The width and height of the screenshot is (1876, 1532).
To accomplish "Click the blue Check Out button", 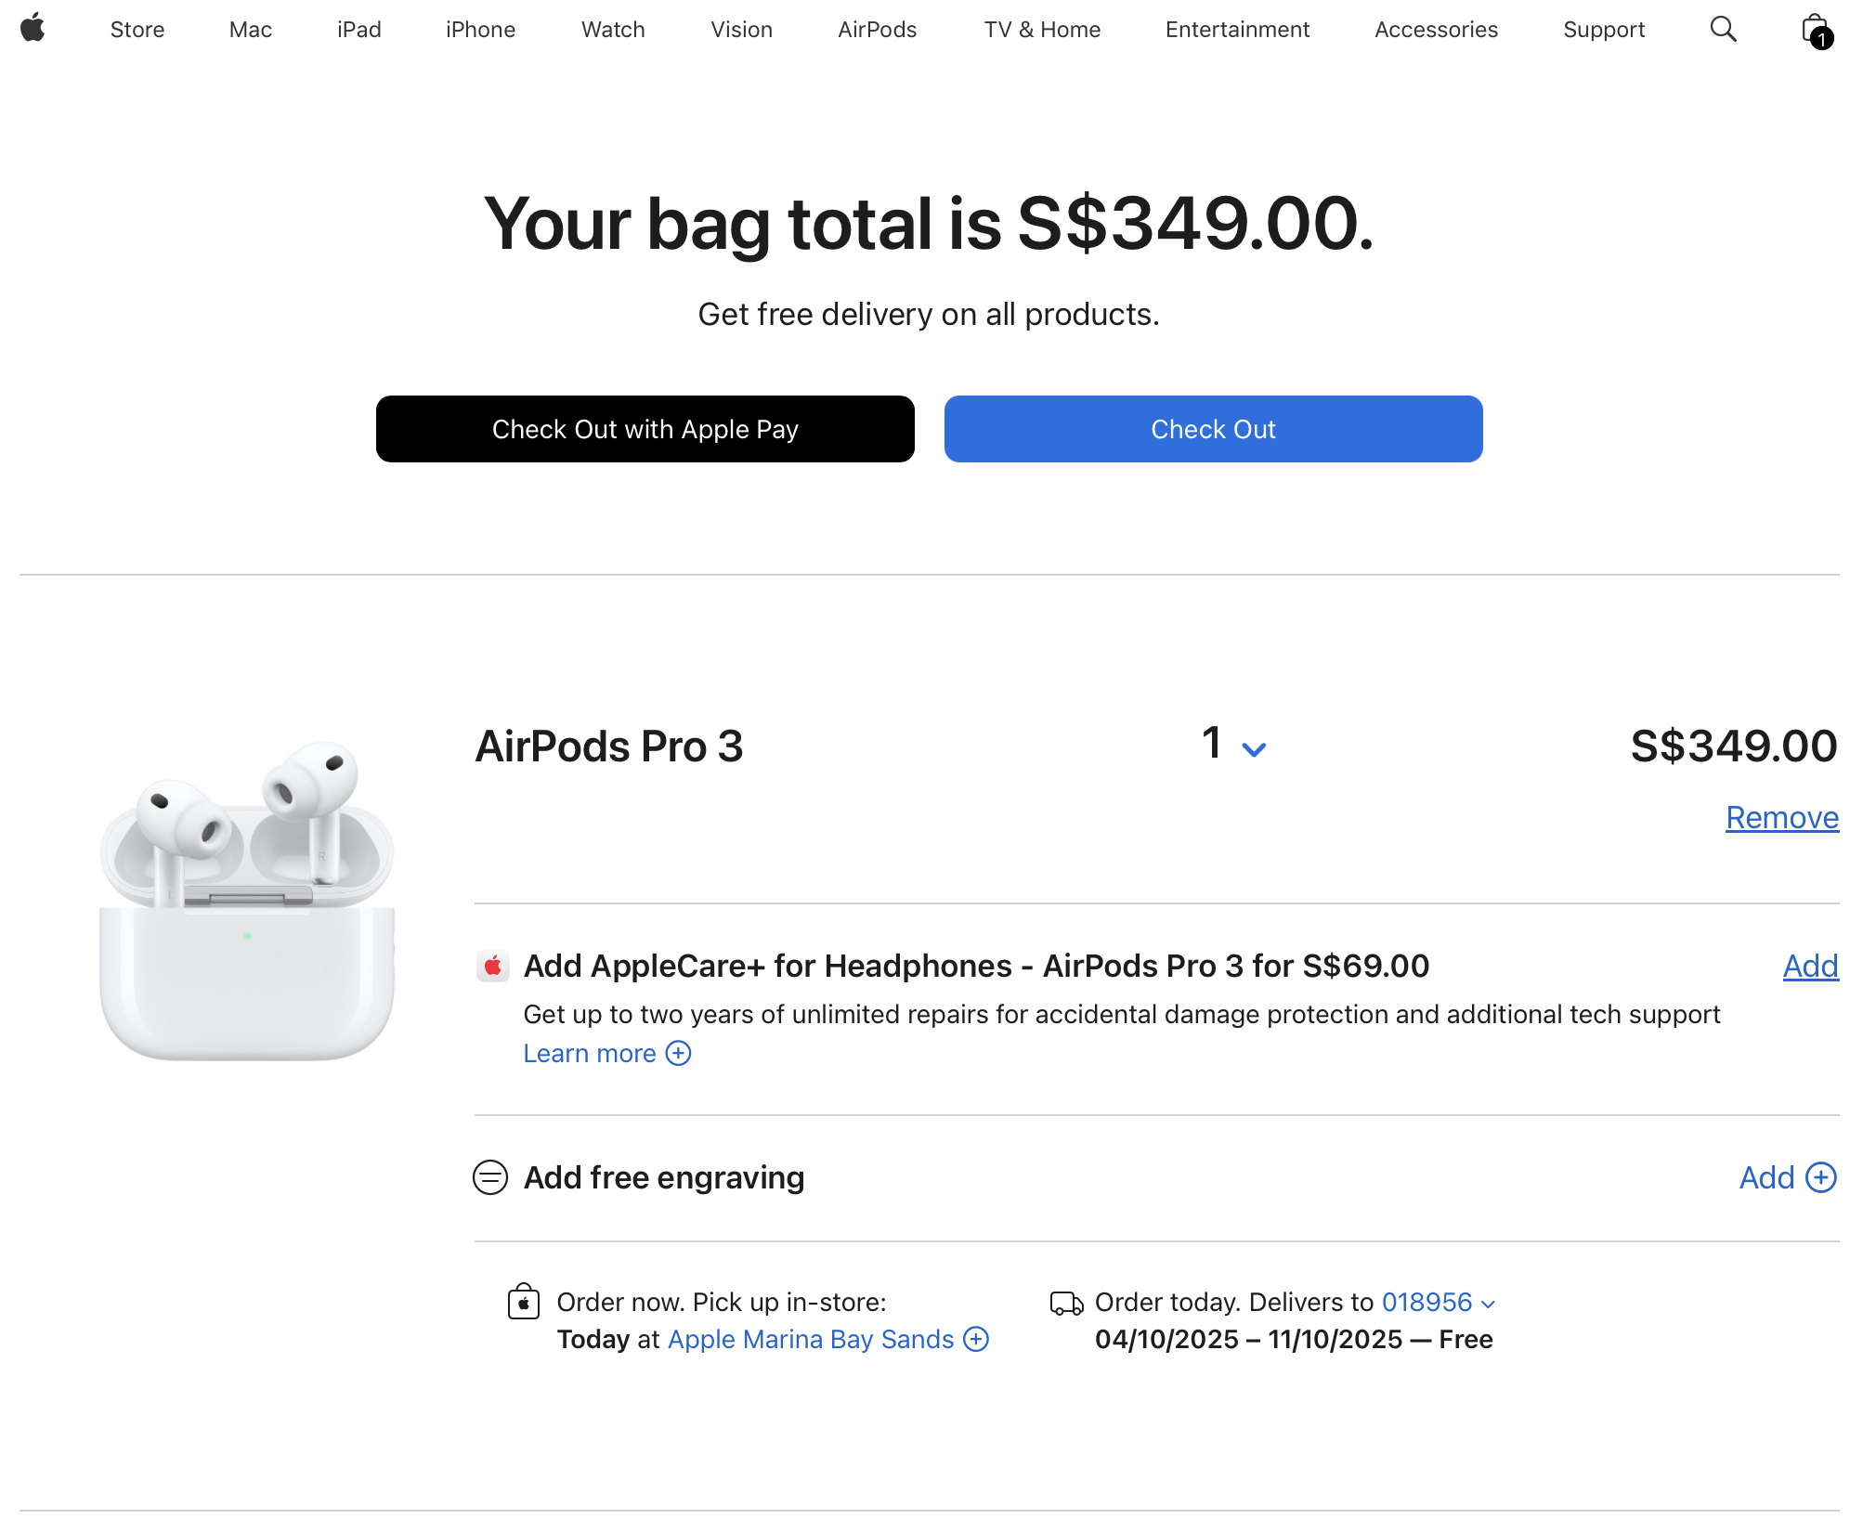I will 1213,429.
